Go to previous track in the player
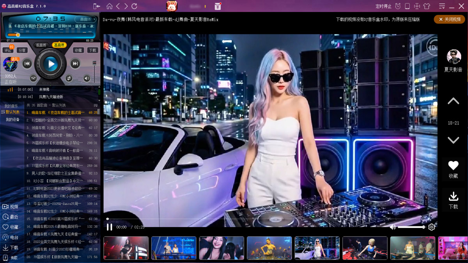The width and height of the screenshot is (468, 263). click(x=27, y=64)
